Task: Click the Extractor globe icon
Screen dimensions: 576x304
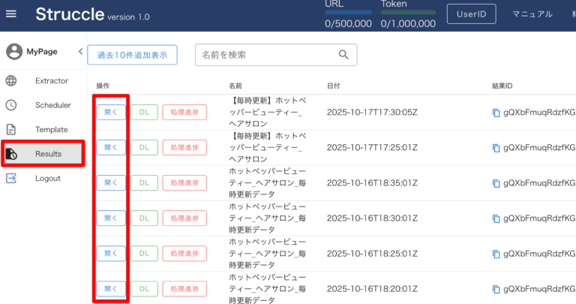Action: point(11,81)
